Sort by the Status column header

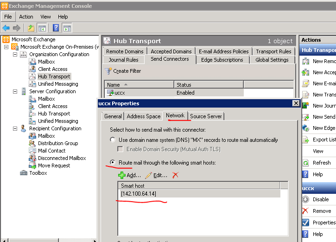209,85
